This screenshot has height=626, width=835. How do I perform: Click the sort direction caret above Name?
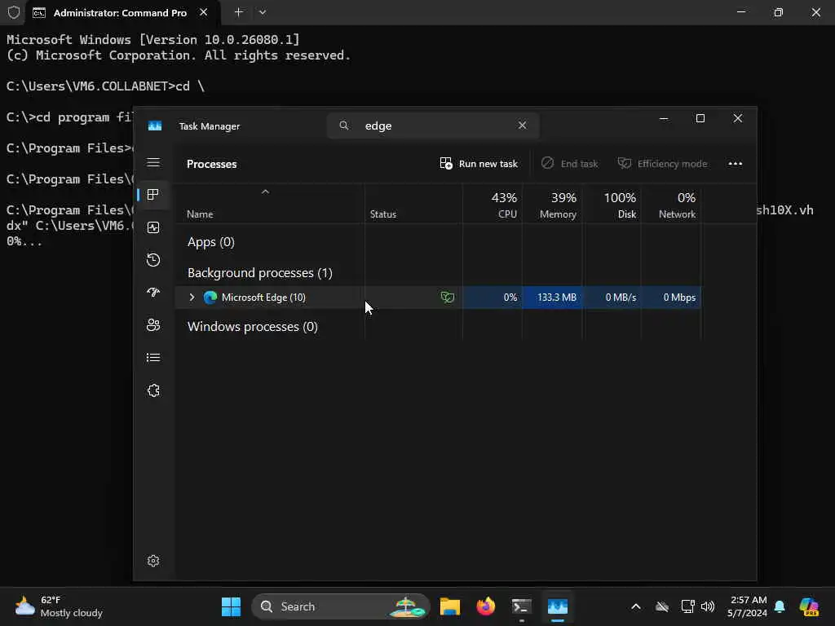point(265,192)
